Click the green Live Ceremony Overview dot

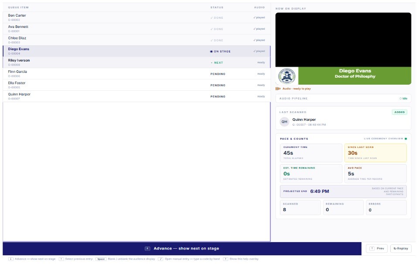tap(405, 139)
